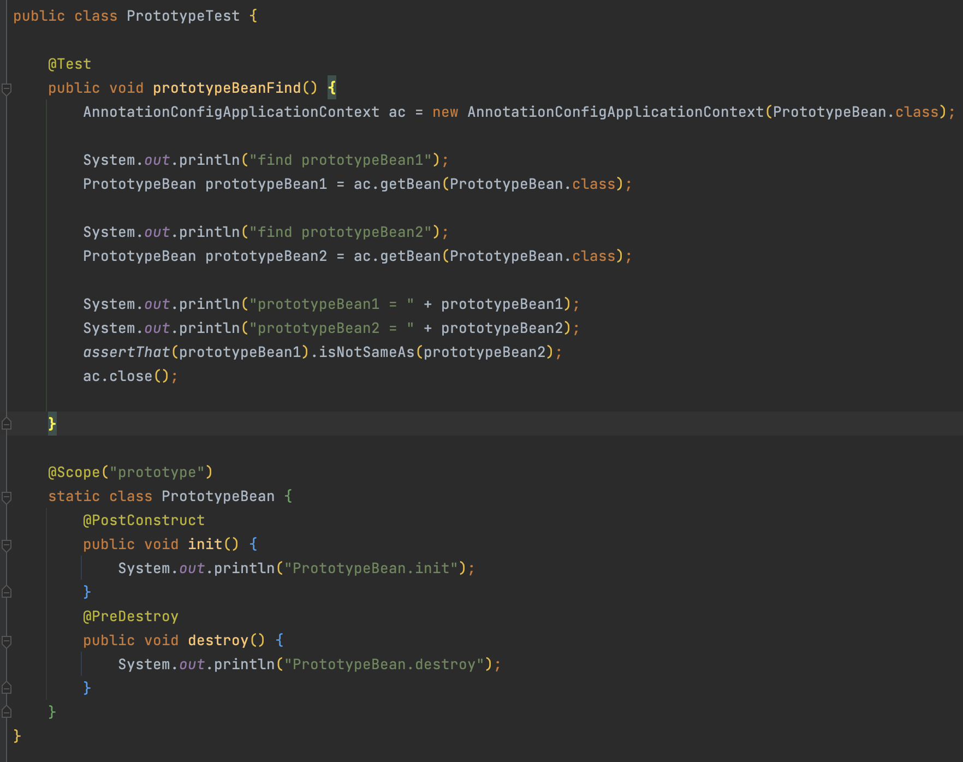Click the 'new' keyword before AnnotationConfigApplicationContext
Viewport: 963px width, 762px height.
coord(445,112)
